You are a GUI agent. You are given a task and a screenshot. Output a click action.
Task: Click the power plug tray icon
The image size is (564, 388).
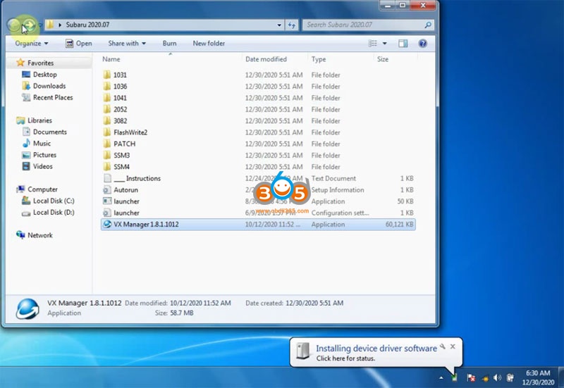click(x=510, y=377)
